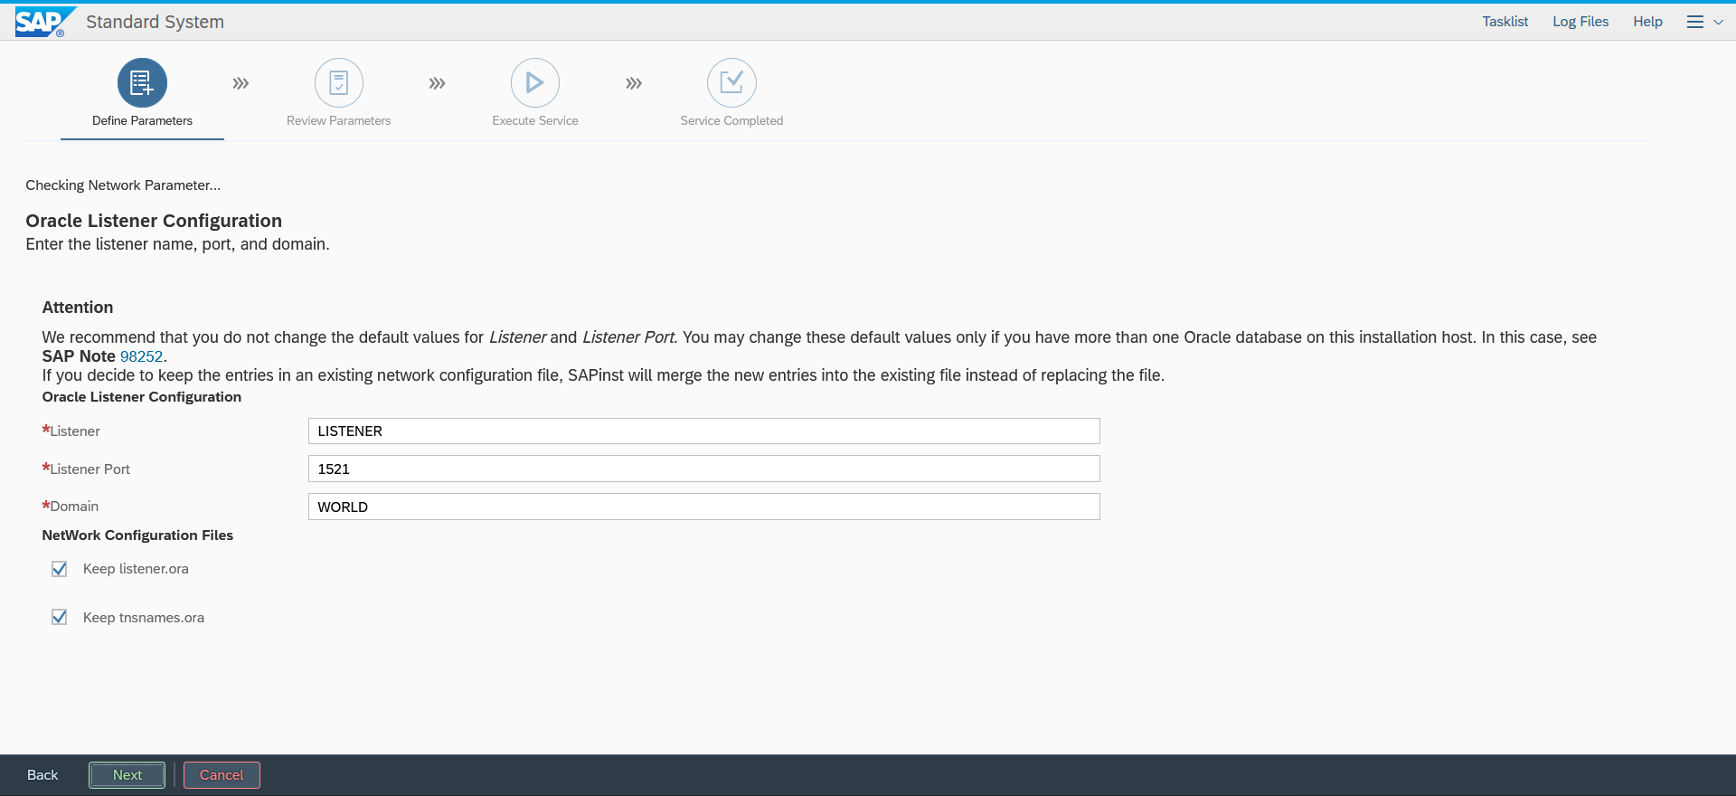Image resolution: width=1736 pixels, height=796 pixels.
Task: Focus the Listener name input field
Action: (x=703, y=431)
